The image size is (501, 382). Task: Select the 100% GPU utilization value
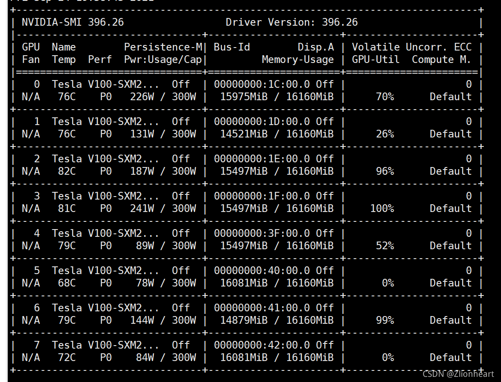pyautogui.click(x=382, y=209)
